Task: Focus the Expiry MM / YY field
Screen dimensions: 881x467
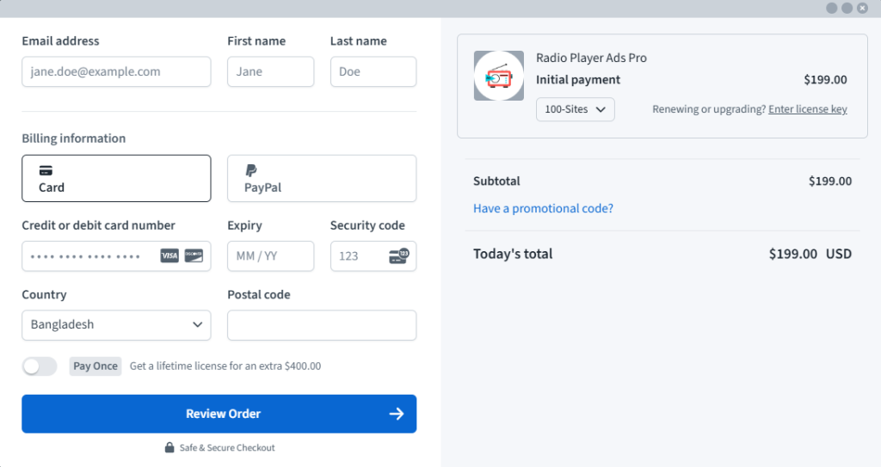Action: 271,256
